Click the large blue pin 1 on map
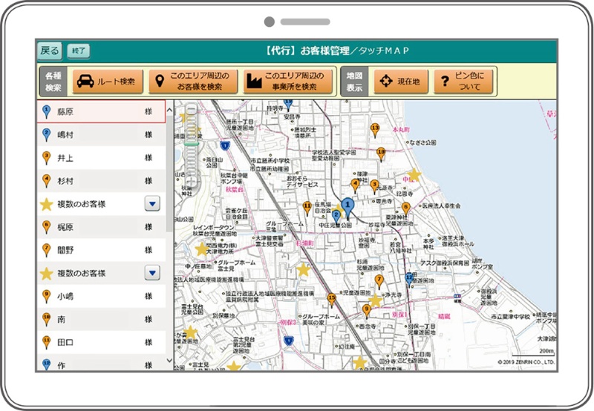The height and width of the screenshot is (411, 594). click(x=347, y=206)
